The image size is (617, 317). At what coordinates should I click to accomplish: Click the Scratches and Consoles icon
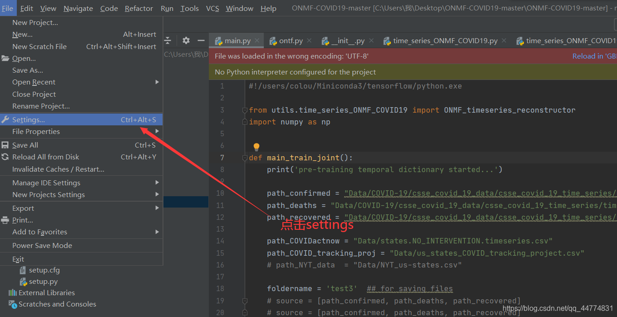click(13, 304)
